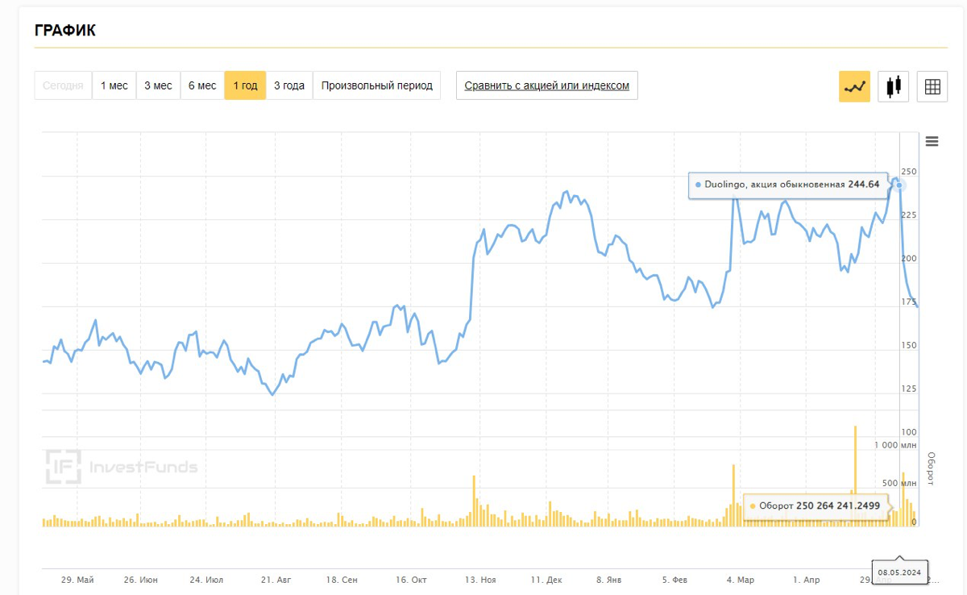967x595 pixels.
Task: Click the 11. Дек date axis label
Action: (546, 580)
